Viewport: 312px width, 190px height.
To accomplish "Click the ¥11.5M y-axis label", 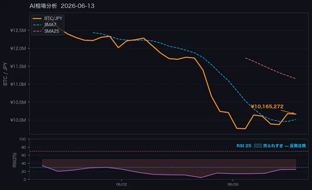I will point(18,66).
